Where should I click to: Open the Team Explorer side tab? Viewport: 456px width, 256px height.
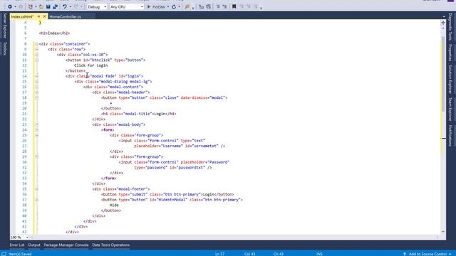pos(450,109)
